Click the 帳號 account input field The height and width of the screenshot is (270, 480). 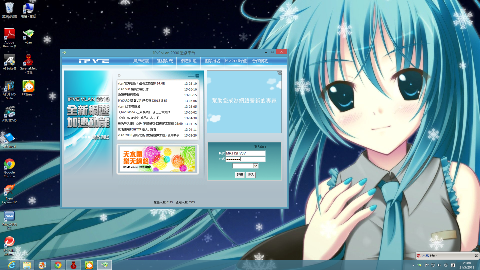click(245, 153)
